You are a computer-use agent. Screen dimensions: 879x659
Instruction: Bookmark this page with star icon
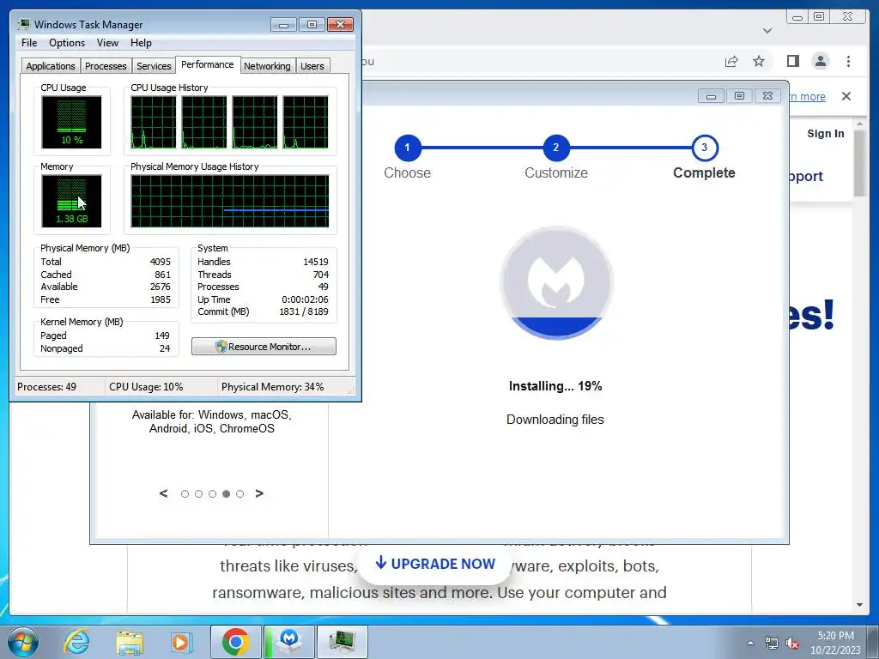(759, 62)
